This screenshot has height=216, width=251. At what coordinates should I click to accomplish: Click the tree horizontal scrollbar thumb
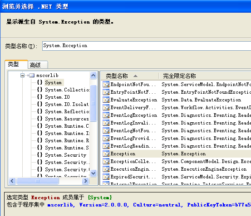38,181
